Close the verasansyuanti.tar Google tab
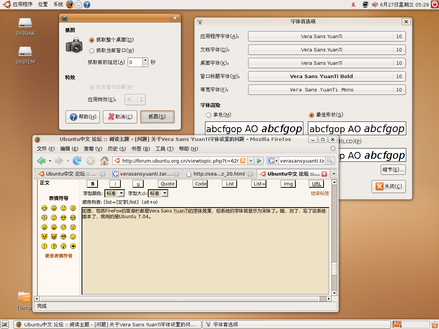439x329 pixels. click(x=176, y=174)
